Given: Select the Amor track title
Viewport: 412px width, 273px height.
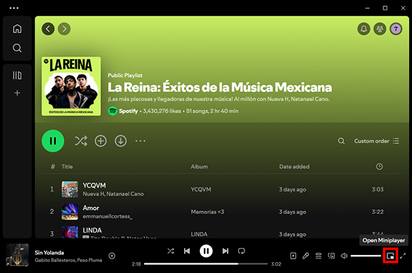Looking at the screenshot, I should pos(91,208).
